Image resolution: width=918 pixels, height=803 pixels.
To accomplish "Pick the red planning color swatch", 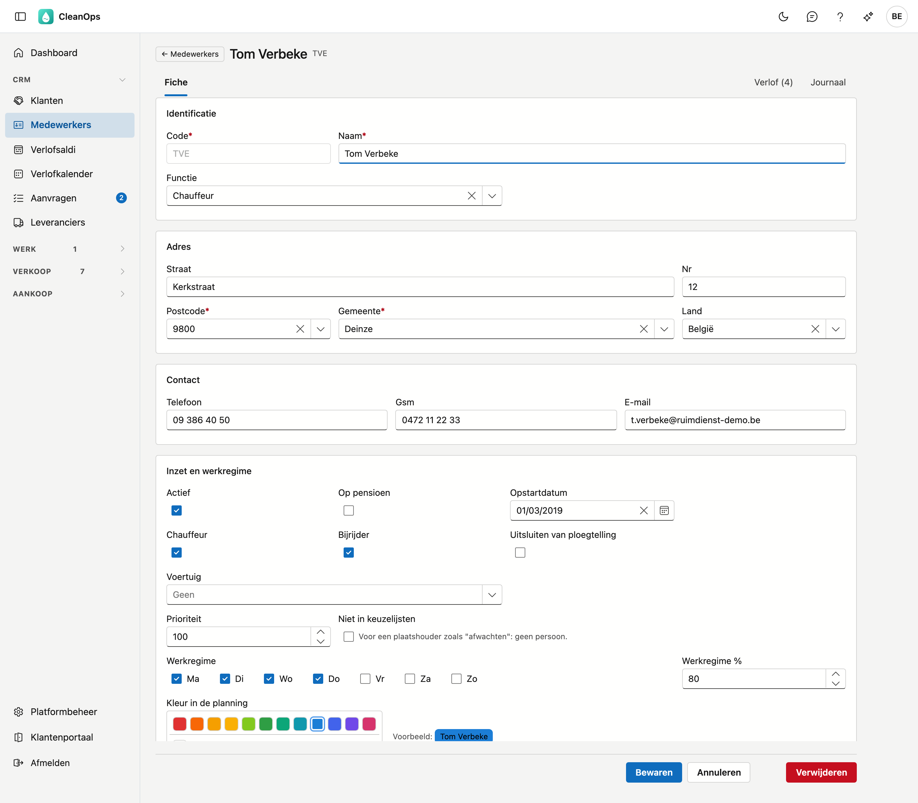I will pyautogui.click(x=180, y=724).
